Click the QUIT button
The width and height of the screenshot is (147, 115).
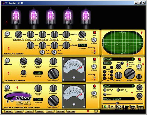coord(9,111)
